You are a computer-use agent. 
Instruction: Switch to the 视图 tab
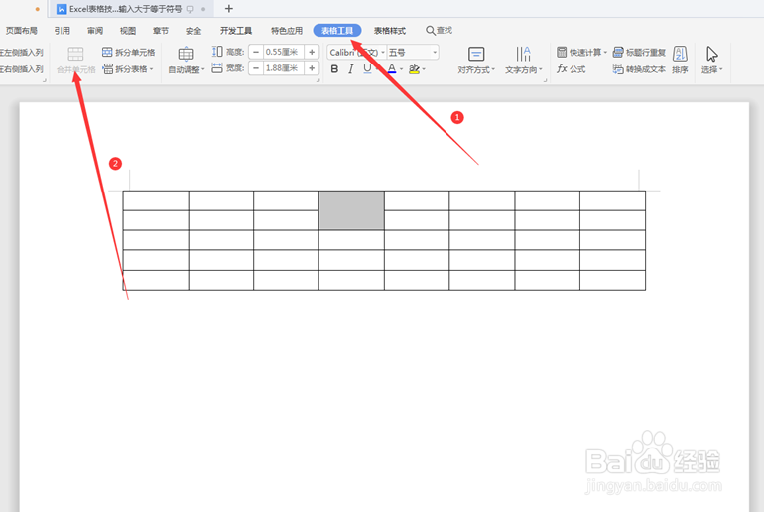tap(128, 31)
